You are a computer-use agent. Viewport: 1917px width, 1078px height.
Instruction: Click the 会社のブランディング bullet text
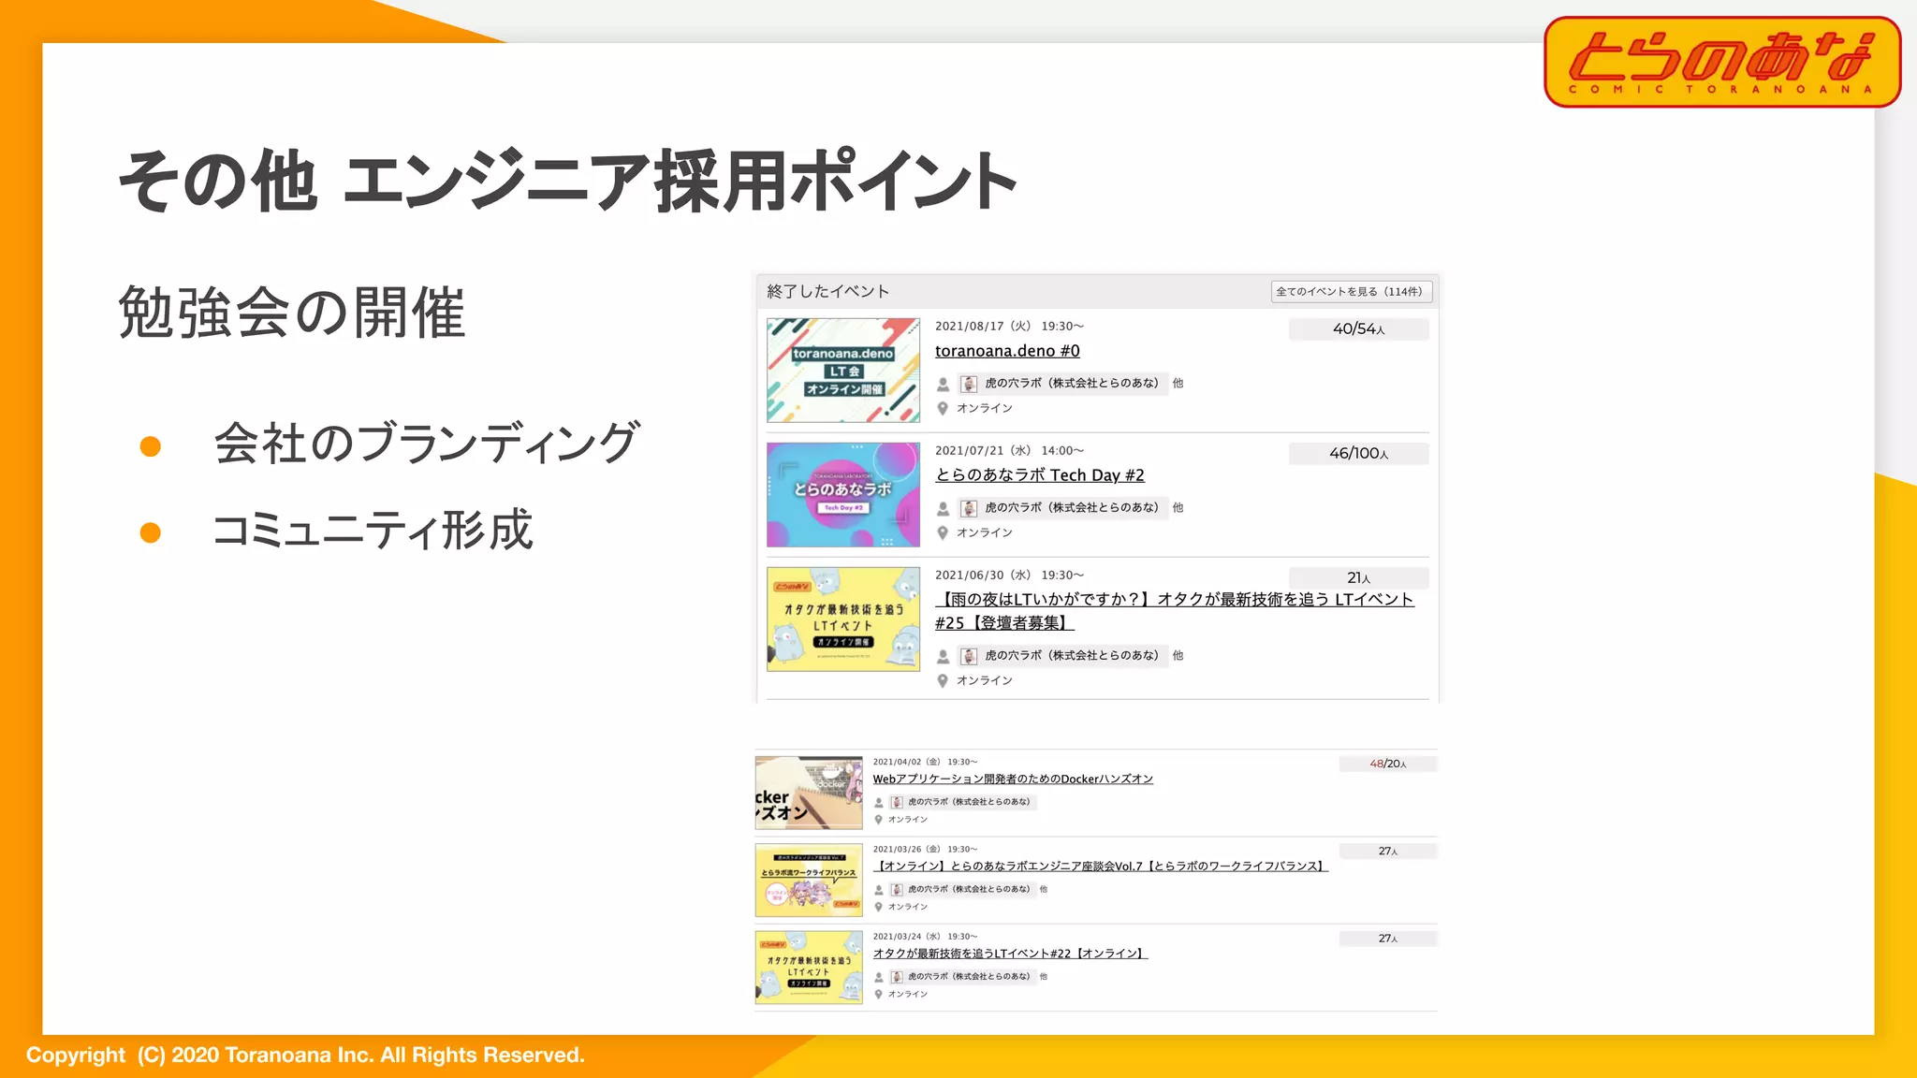[427, 443]
